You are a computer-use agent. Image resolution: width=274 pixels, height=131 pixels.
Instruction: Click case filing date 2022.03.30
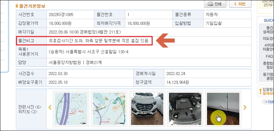[x=58, y=74]
